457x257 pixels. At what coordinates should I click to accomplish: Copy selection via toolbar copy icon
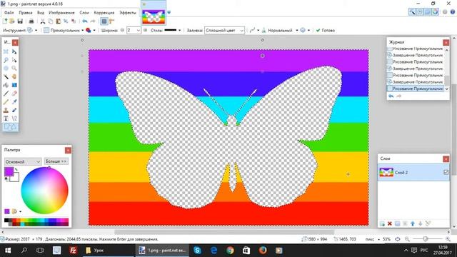pyautogui.click(x=51, y=21)
